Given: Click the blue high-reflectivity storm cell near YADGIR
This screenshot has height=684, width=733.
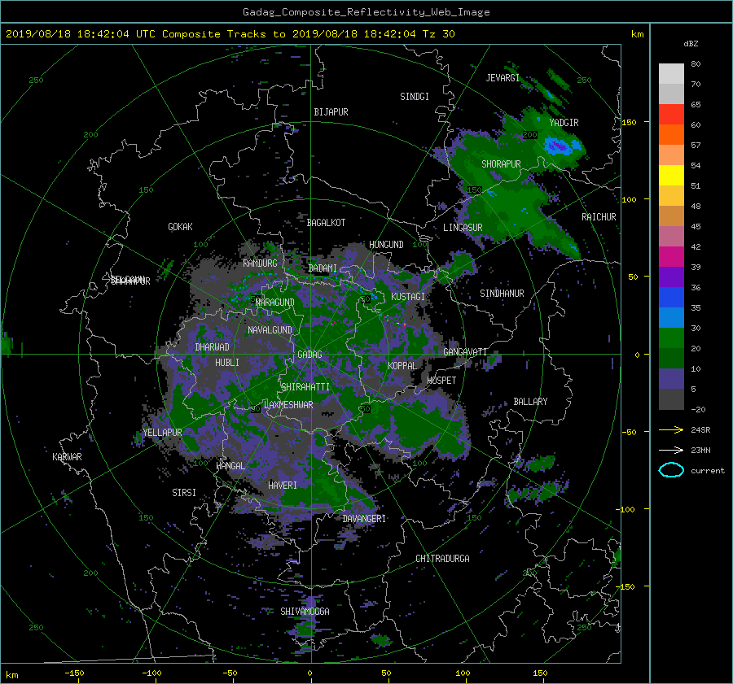Looking at the screenshot, I should pyautogui.click(x=563, y=146).
